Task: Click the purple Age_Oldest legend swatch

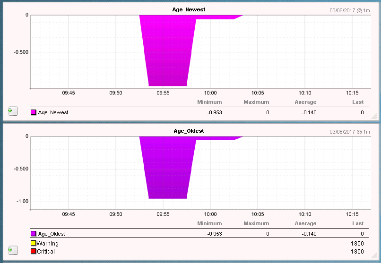Action: pos(34,234)
